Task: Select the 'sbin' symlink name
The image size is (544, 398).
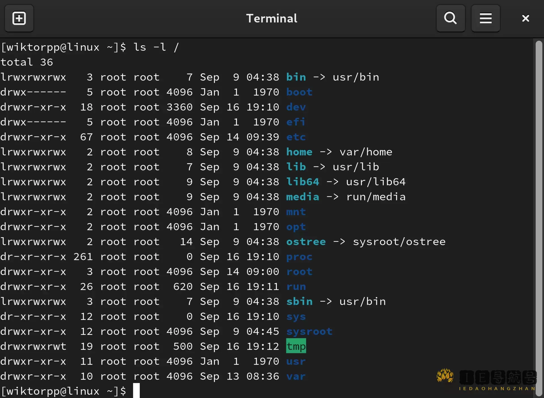Action: pos(299,301)
